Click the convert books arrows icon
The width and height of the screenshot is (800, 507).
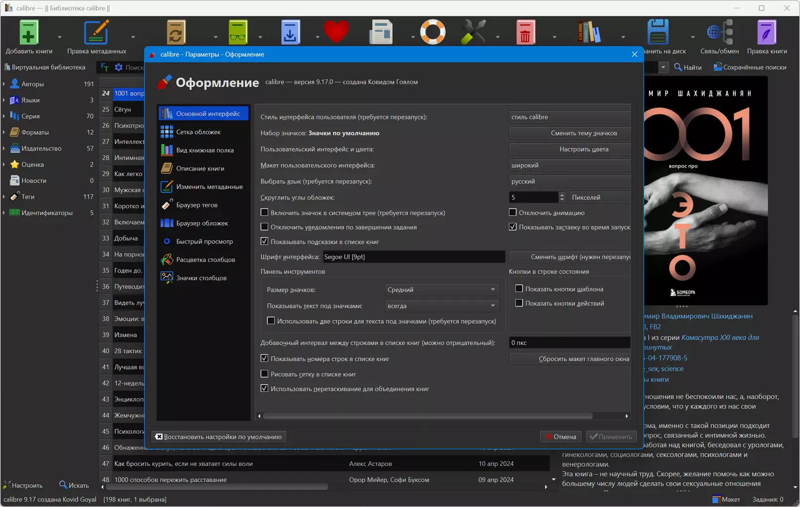click(x=176, y=32)
